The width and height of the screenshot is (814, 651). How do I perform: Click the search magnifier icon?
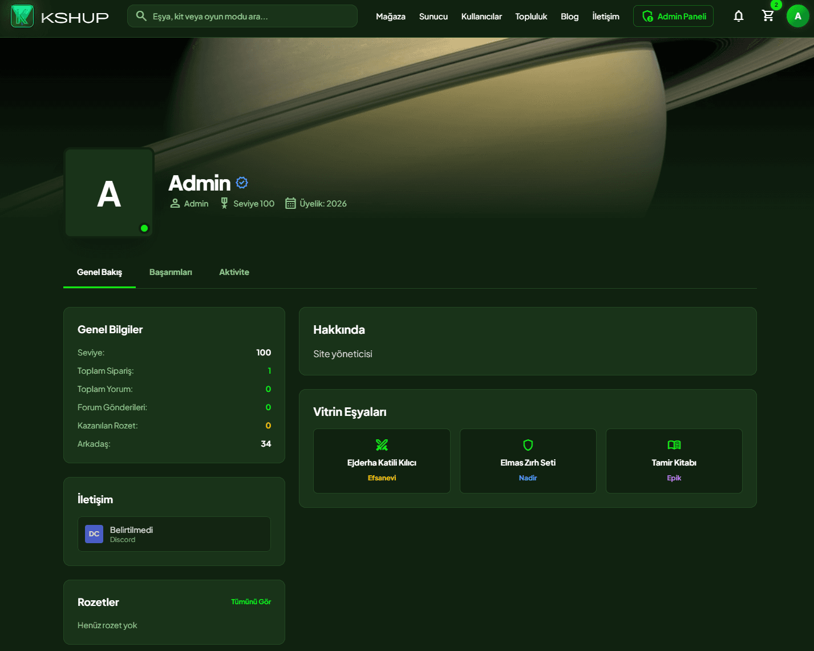141,16
